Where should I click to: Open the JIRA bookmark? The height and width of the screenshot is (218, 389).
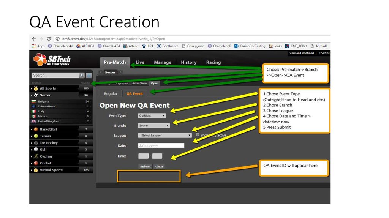point(148,46)
